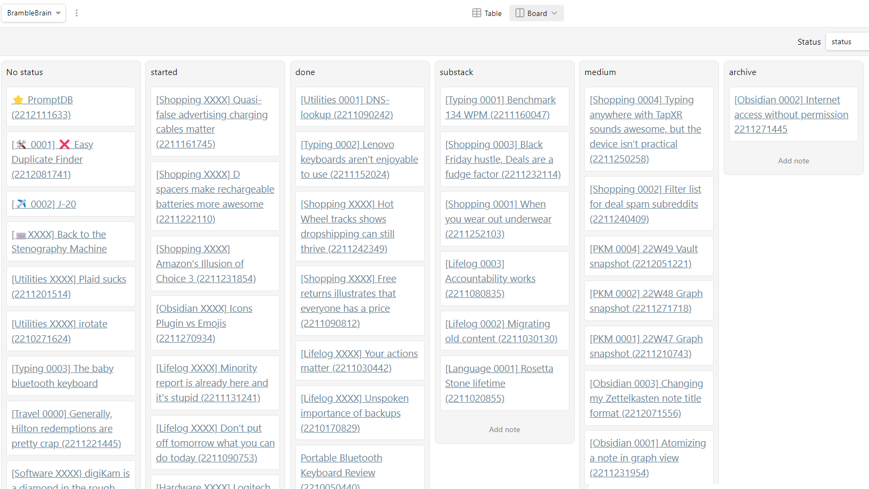
Task: Open Icons Plugin vs Emojis note
Action: [x=204, y=323]
